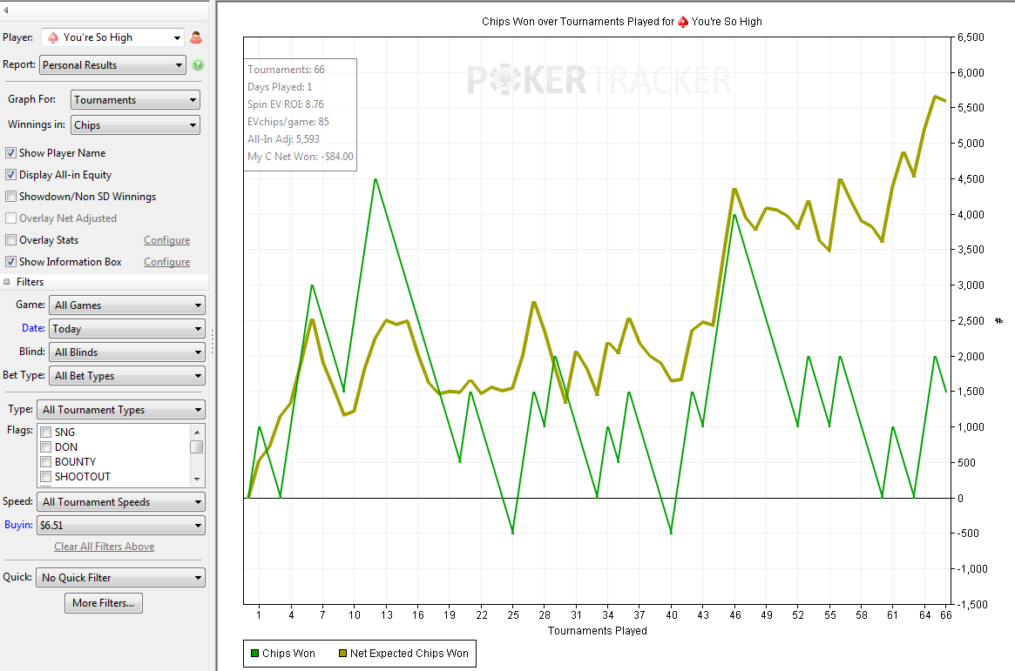Open the Date Today dropdown
Viewport: 1015px width, 671px height.
pos(127,328)
